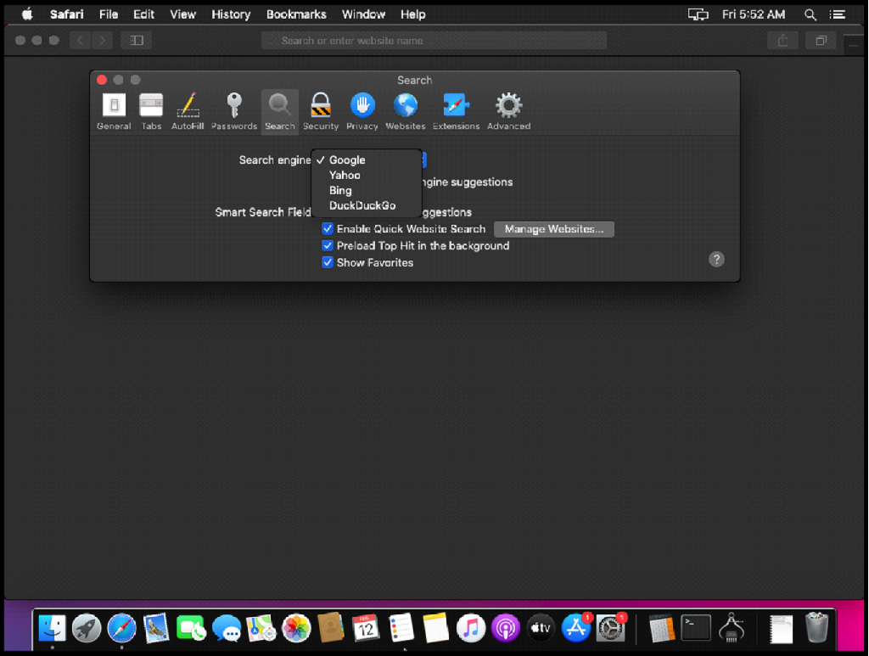Toggle the Safari sidebar button
This screenshot has height=656, width=869.
[x=137, y=41]
